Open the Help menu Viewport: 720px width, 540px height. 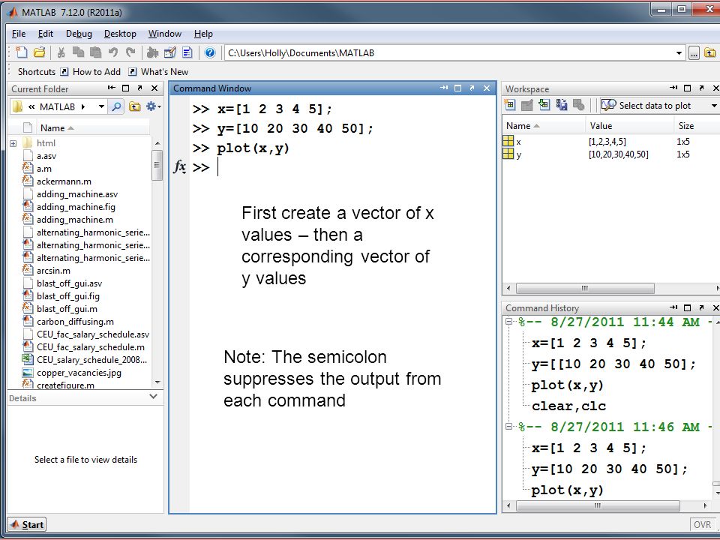(203, 34)
